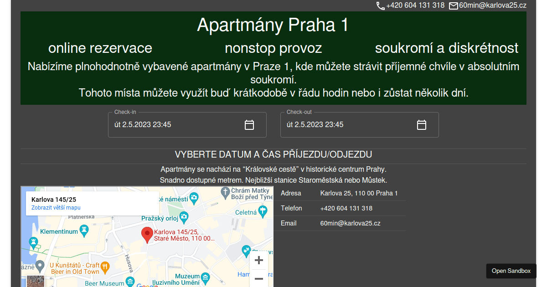This screenshot has width=547, height=287.
Task: Click the Muzeum Iluzivního Umění marker
Action: pos(206,277)
